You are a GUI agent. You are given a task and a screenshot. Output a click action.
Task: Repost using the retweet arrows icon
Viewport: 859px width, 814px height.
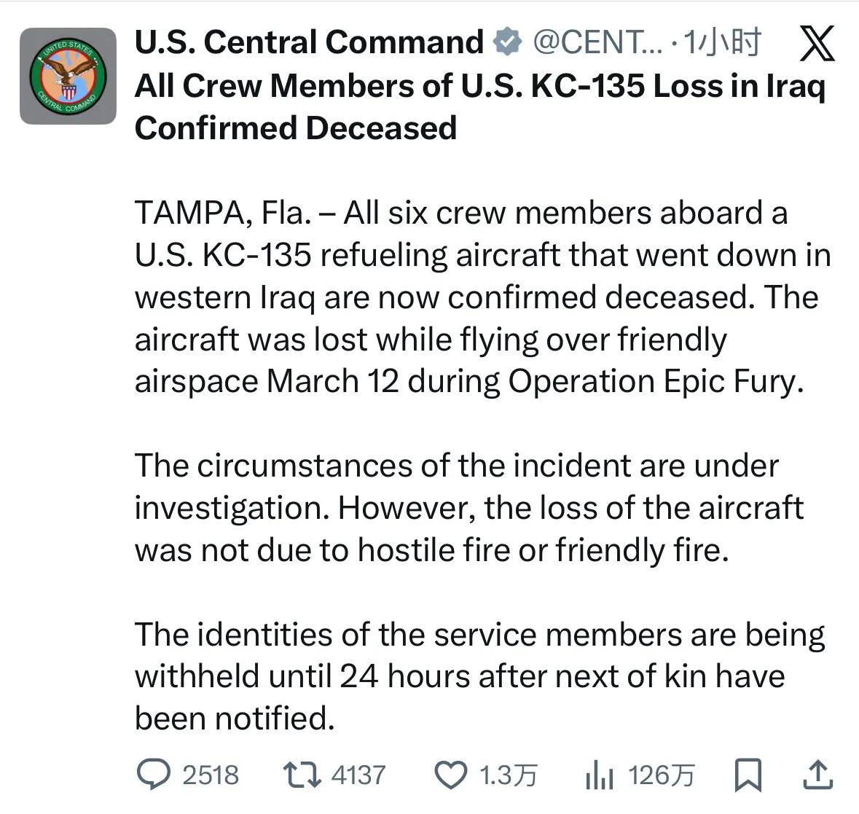pos(302,775)
